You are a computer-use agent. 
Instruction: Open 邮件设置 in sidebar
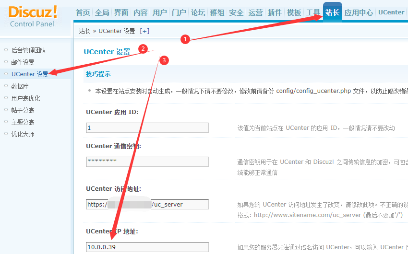click(23, 62)
